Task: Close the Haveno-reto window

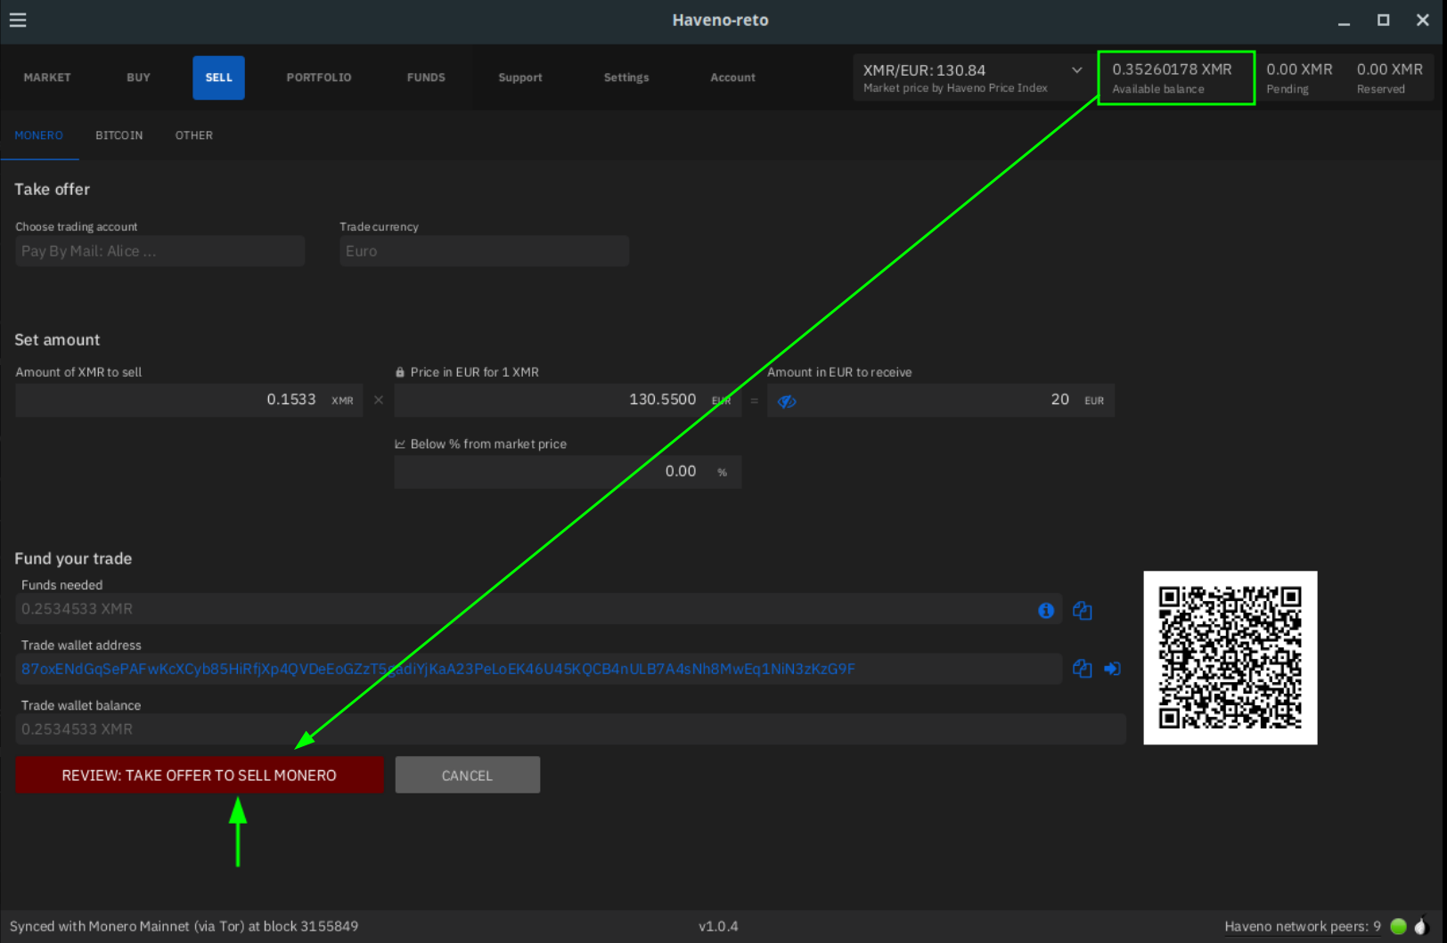Action: click(1422, 20)
